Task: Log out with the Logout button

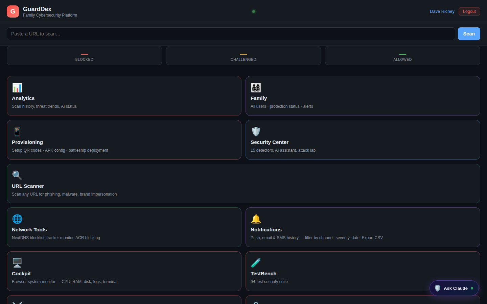Action: (469, 11)
